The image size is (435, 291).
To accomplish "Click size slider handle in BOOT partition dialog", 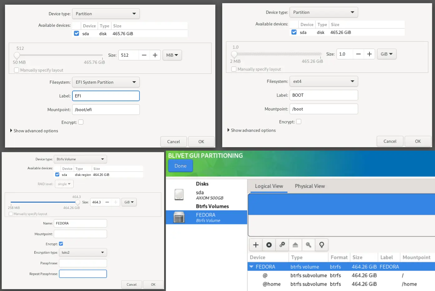I will tap(234, 54).
